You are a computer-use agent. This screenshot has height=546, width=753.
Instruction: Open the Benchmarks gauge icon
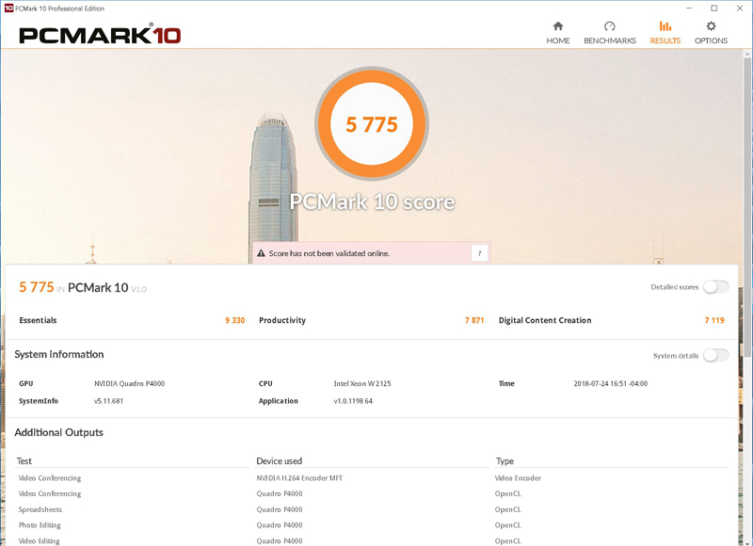pyautogui.click(x=609, y=26)
